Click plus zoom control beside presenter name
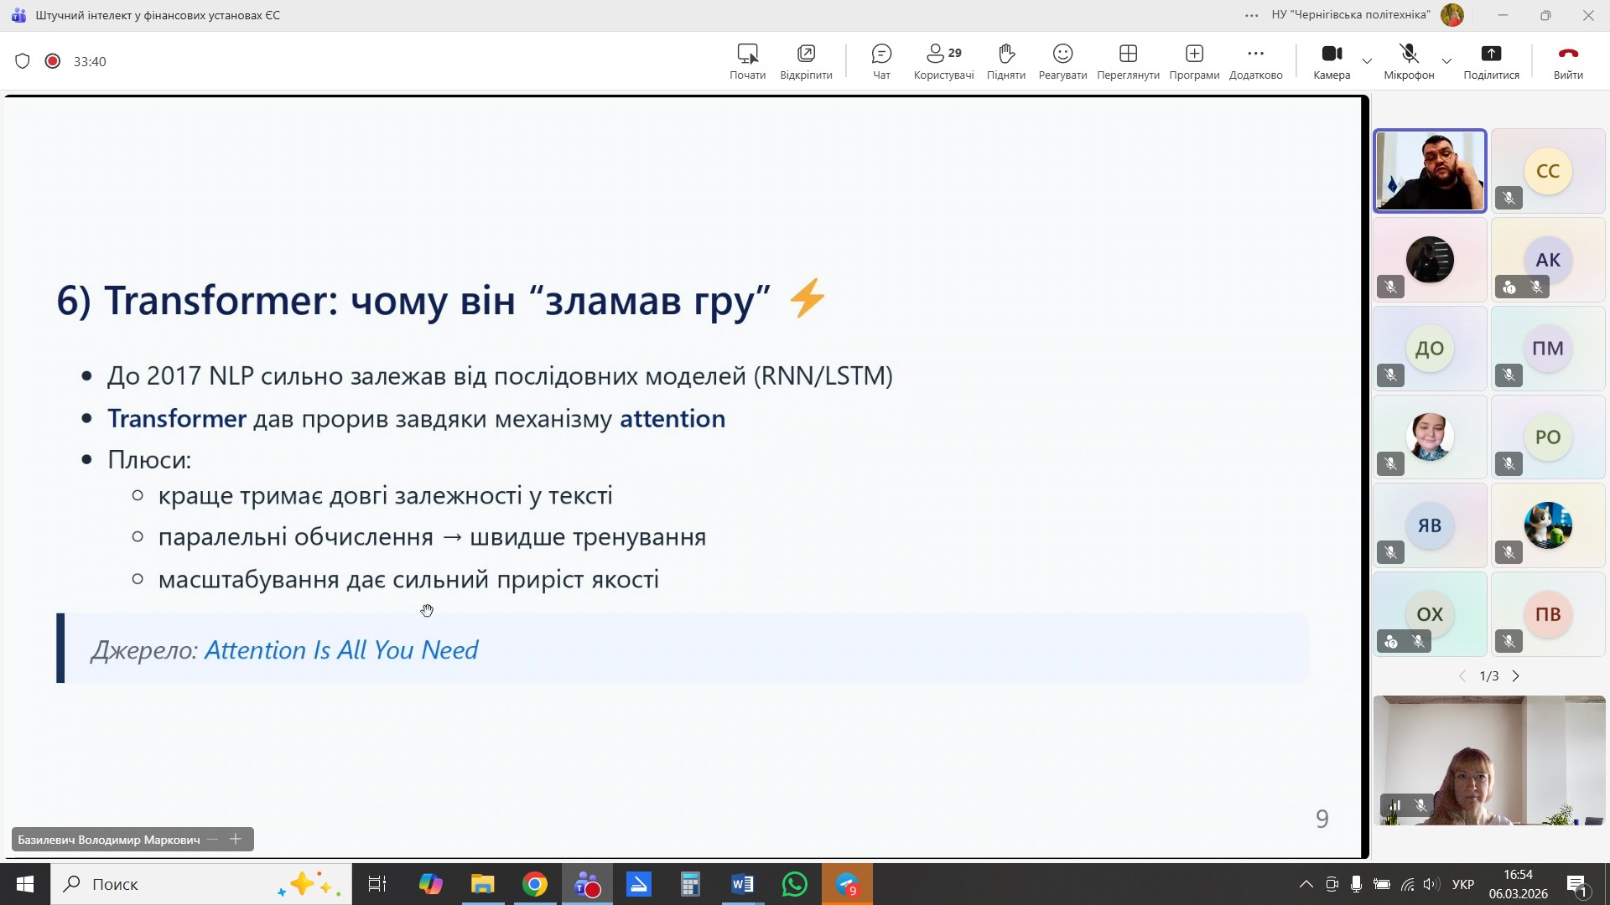Screen dimensions: 1610x905 pos(236,839)
